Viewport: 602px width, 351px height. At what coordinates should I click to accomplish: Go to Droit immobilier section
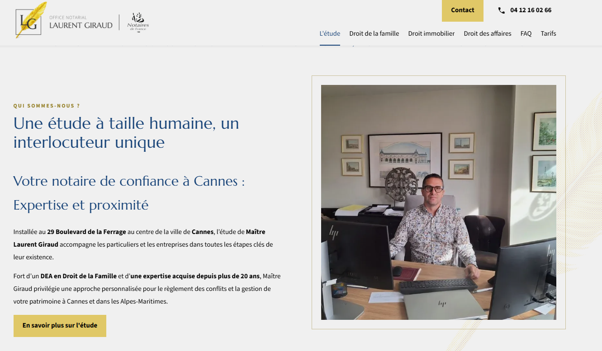point(431,33)
